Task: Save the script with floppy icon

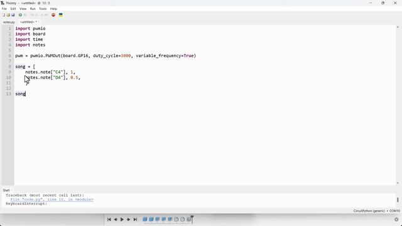Action: 13,15
